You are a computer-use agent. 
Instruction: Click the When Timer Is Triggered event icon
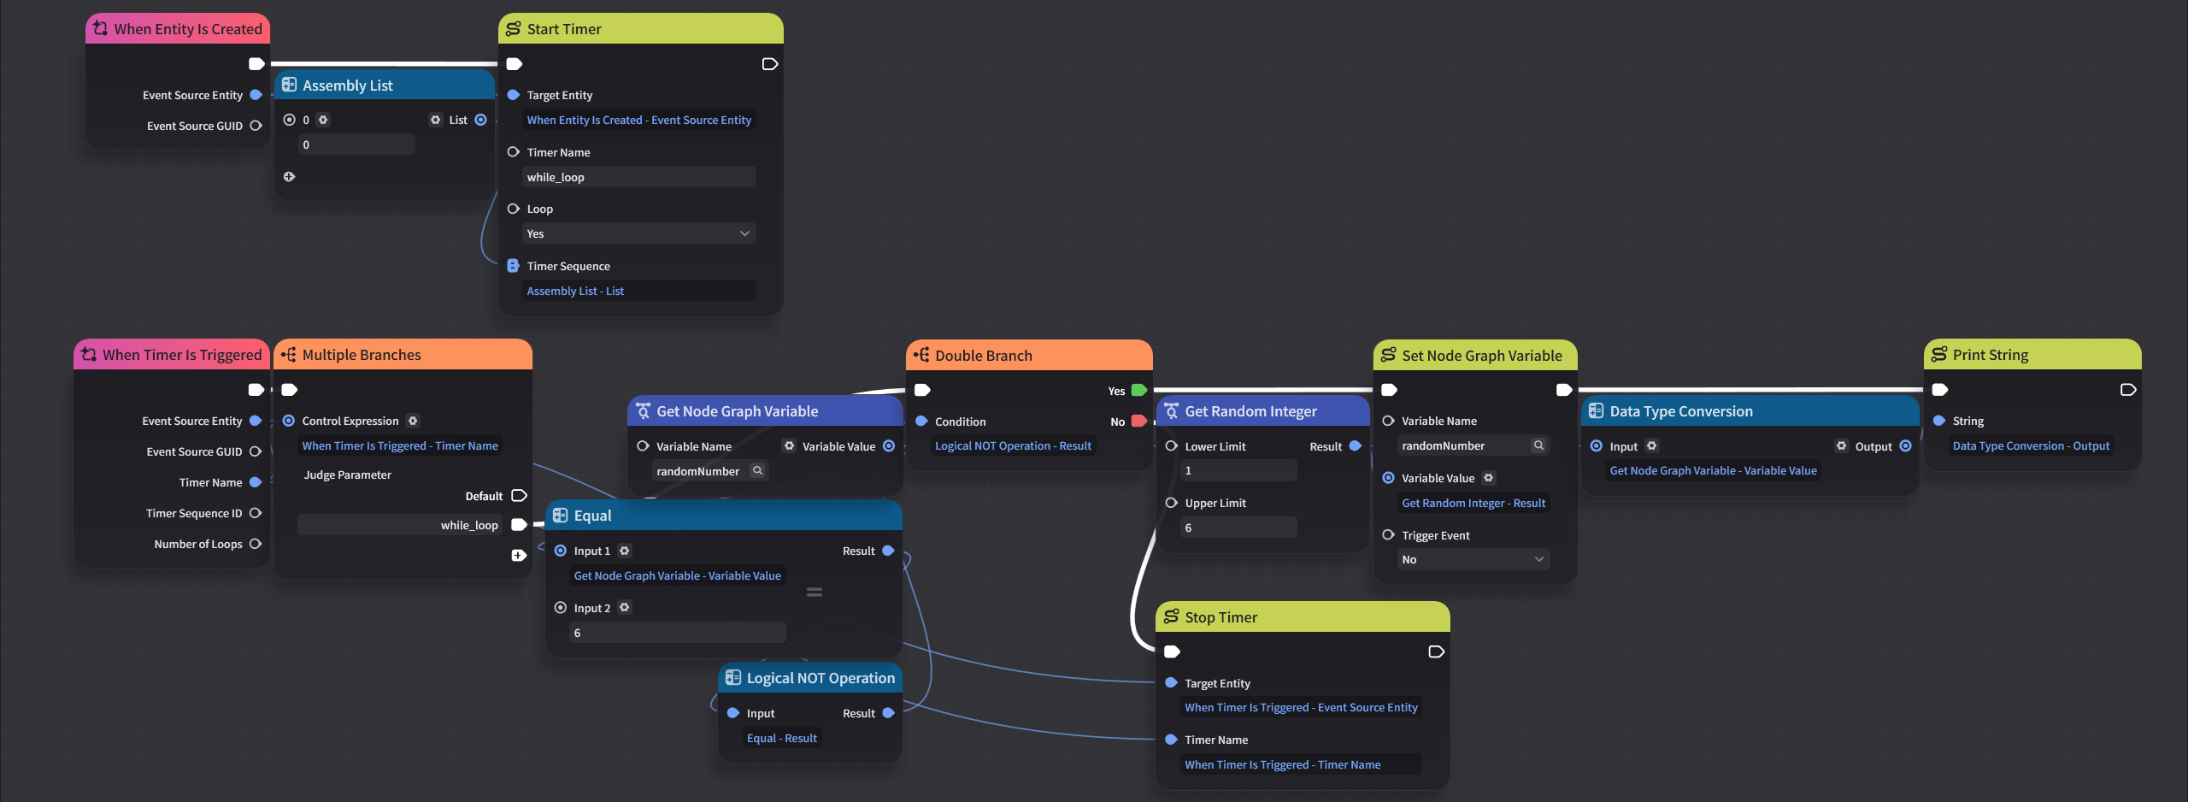point(89,354)
